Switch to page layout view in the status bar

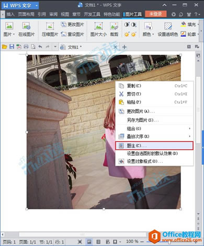(x=89, y=242)
